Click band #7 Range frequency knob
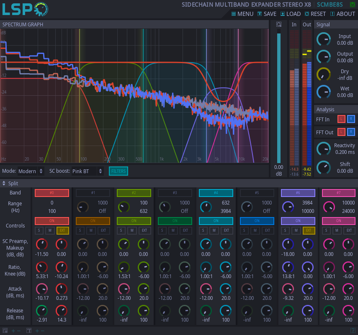358x335 pixels. tap(329, 207)
